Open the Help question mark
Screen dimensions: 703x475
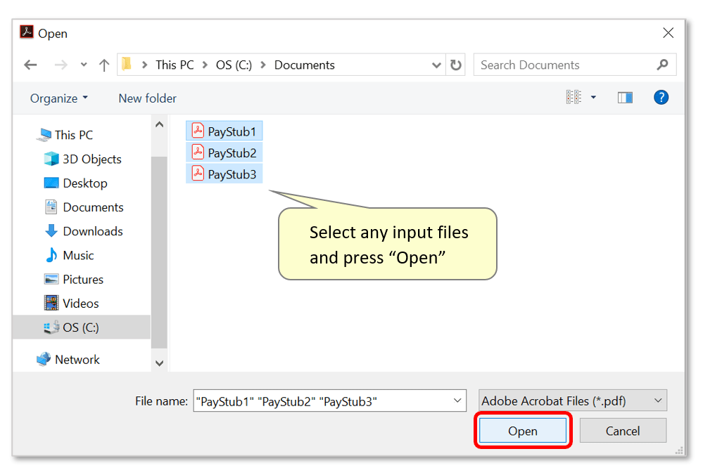661,98
